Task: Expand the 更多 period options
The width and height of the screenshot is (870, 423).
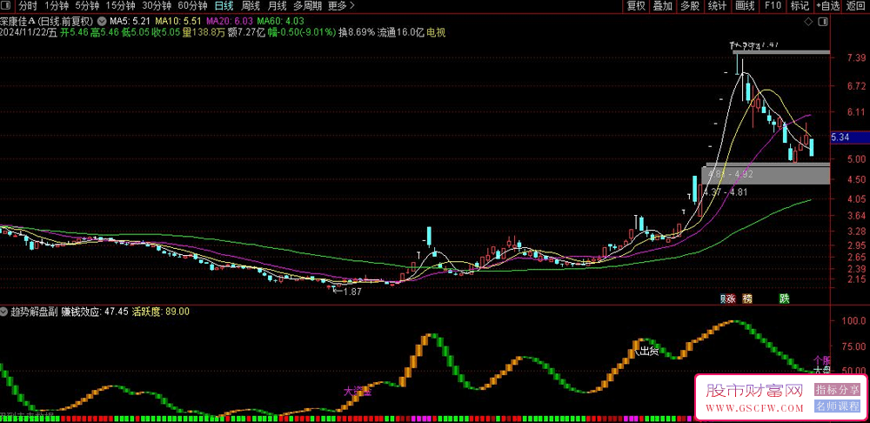Action: click(x=341, y=6)
